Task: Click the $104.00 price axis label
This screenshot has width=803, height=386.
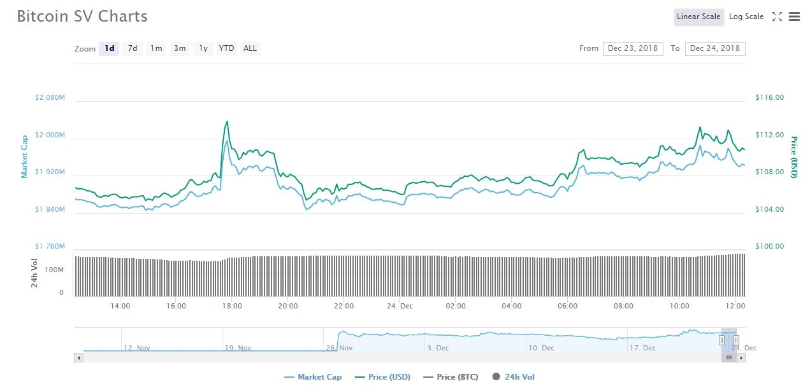Action: pos(769,209)
